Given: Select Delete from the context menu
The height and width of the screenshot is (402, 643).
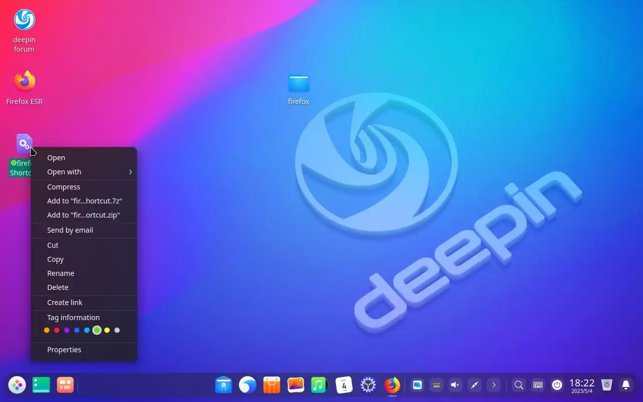Looking at the screenshot, I should pos(84,287).
